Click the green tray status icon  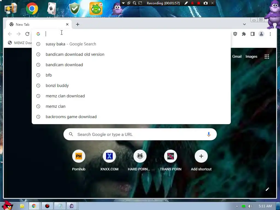pyautogui.click(x=244, y=206)
